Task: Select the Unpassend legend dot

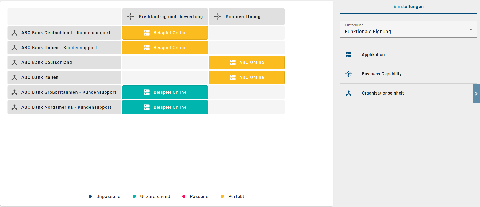Action: [x=90, y=196]
